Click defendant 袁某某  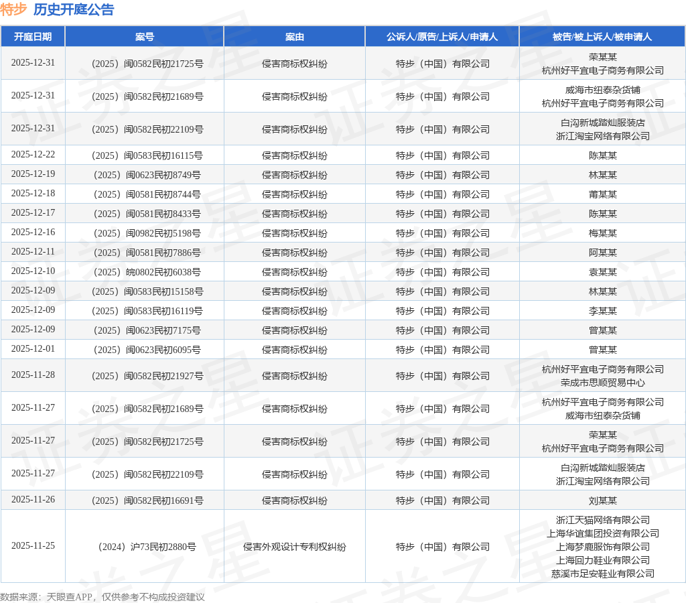click(602, 272)
